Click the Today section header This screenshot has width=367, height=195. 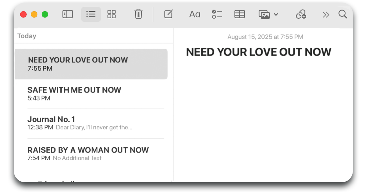coord(27,36)
